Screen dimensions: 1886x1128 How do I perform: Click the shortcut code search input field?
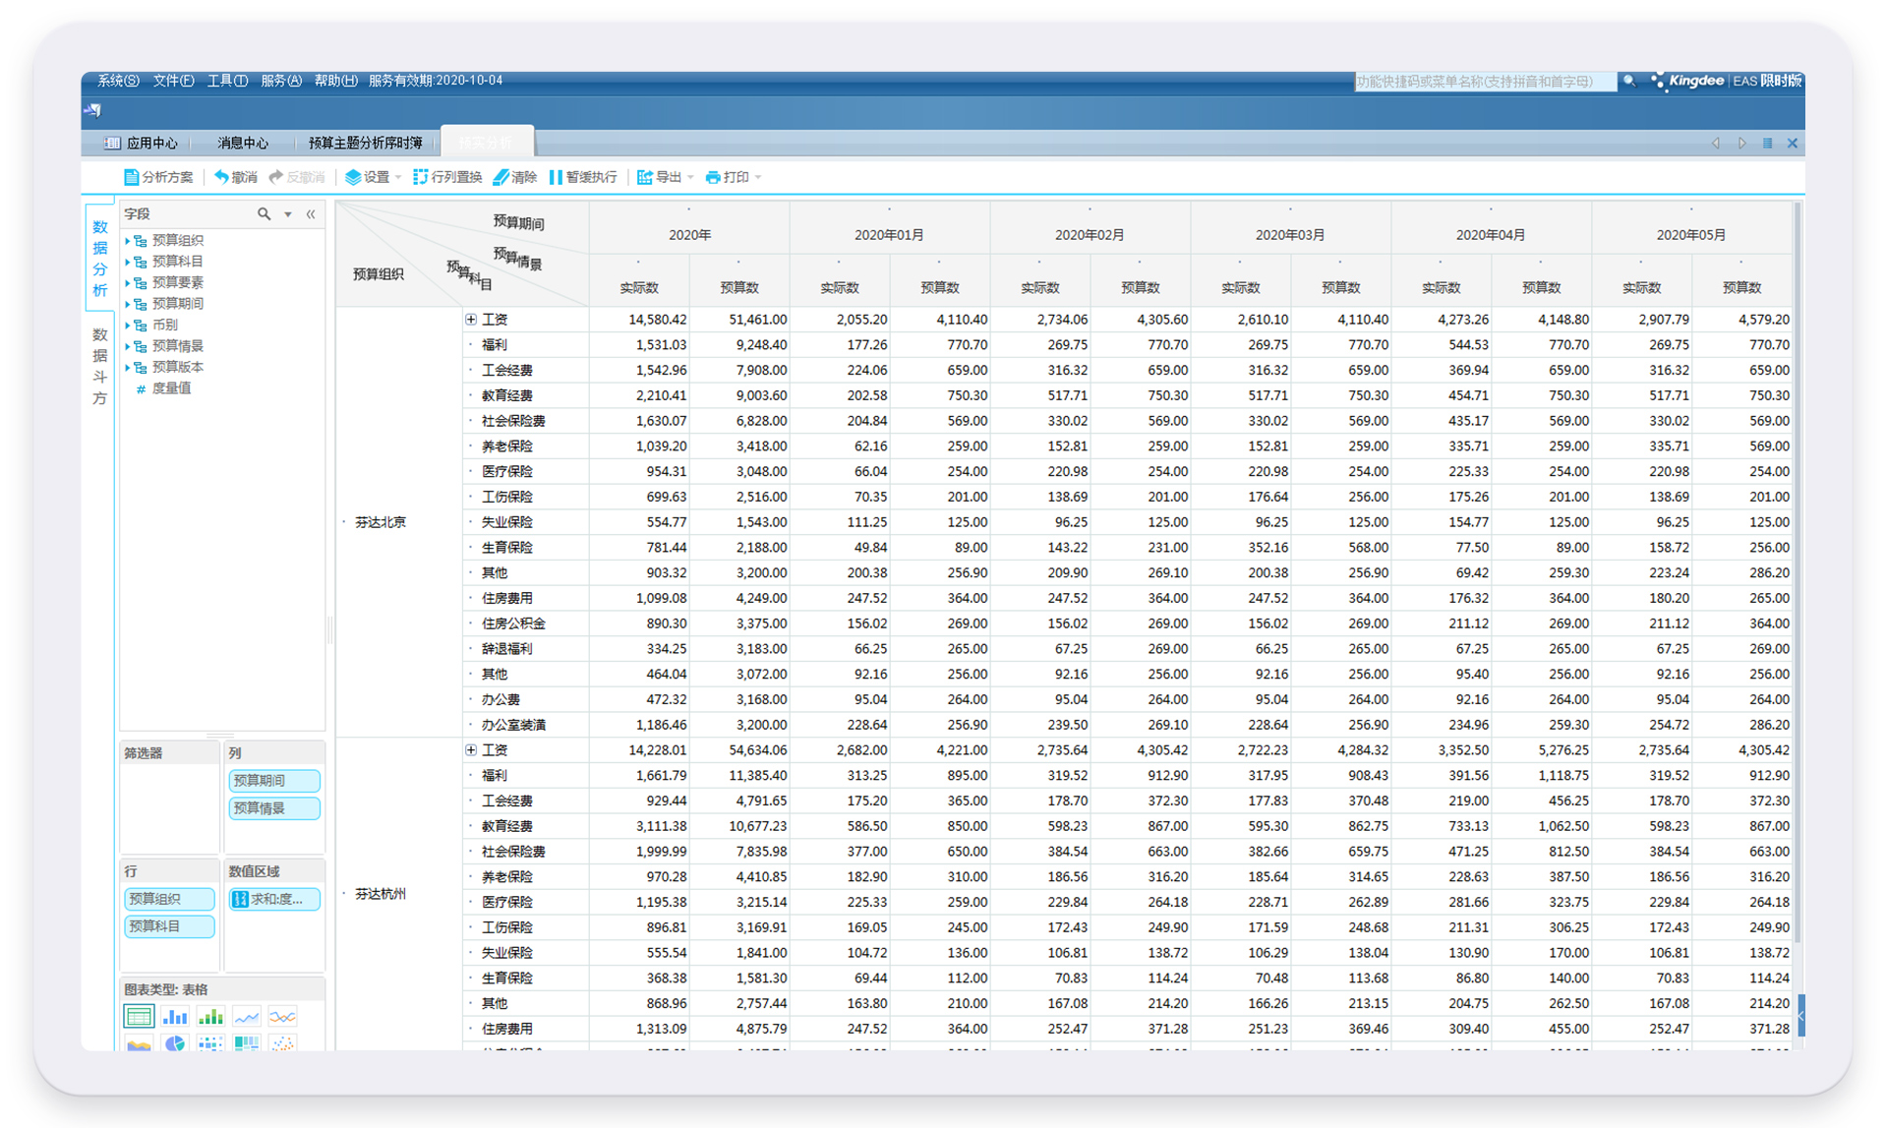pos(1485,82)
